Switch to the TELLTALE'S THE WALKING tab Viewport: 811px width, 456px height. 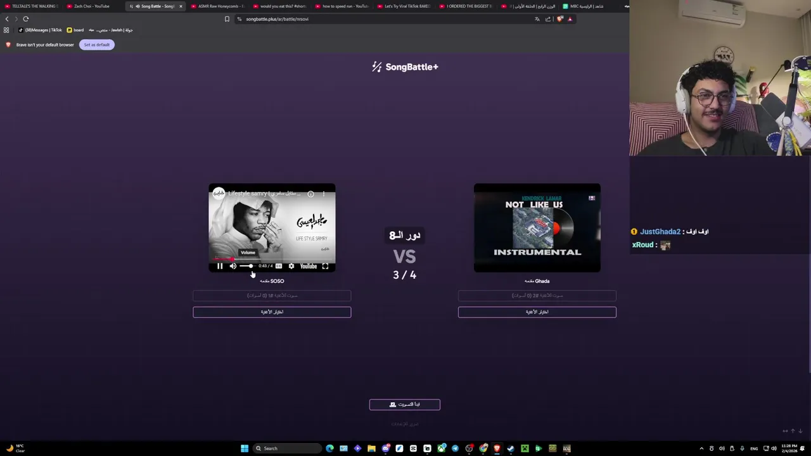point(31,6)
